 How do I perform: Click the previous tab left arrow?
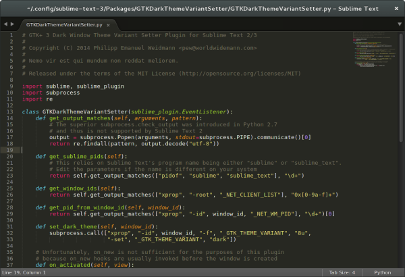5,24
